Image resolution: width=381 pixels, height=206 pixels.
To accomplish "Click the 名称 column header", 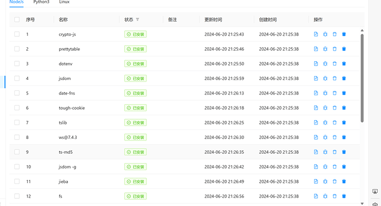I will pos(63,19).
